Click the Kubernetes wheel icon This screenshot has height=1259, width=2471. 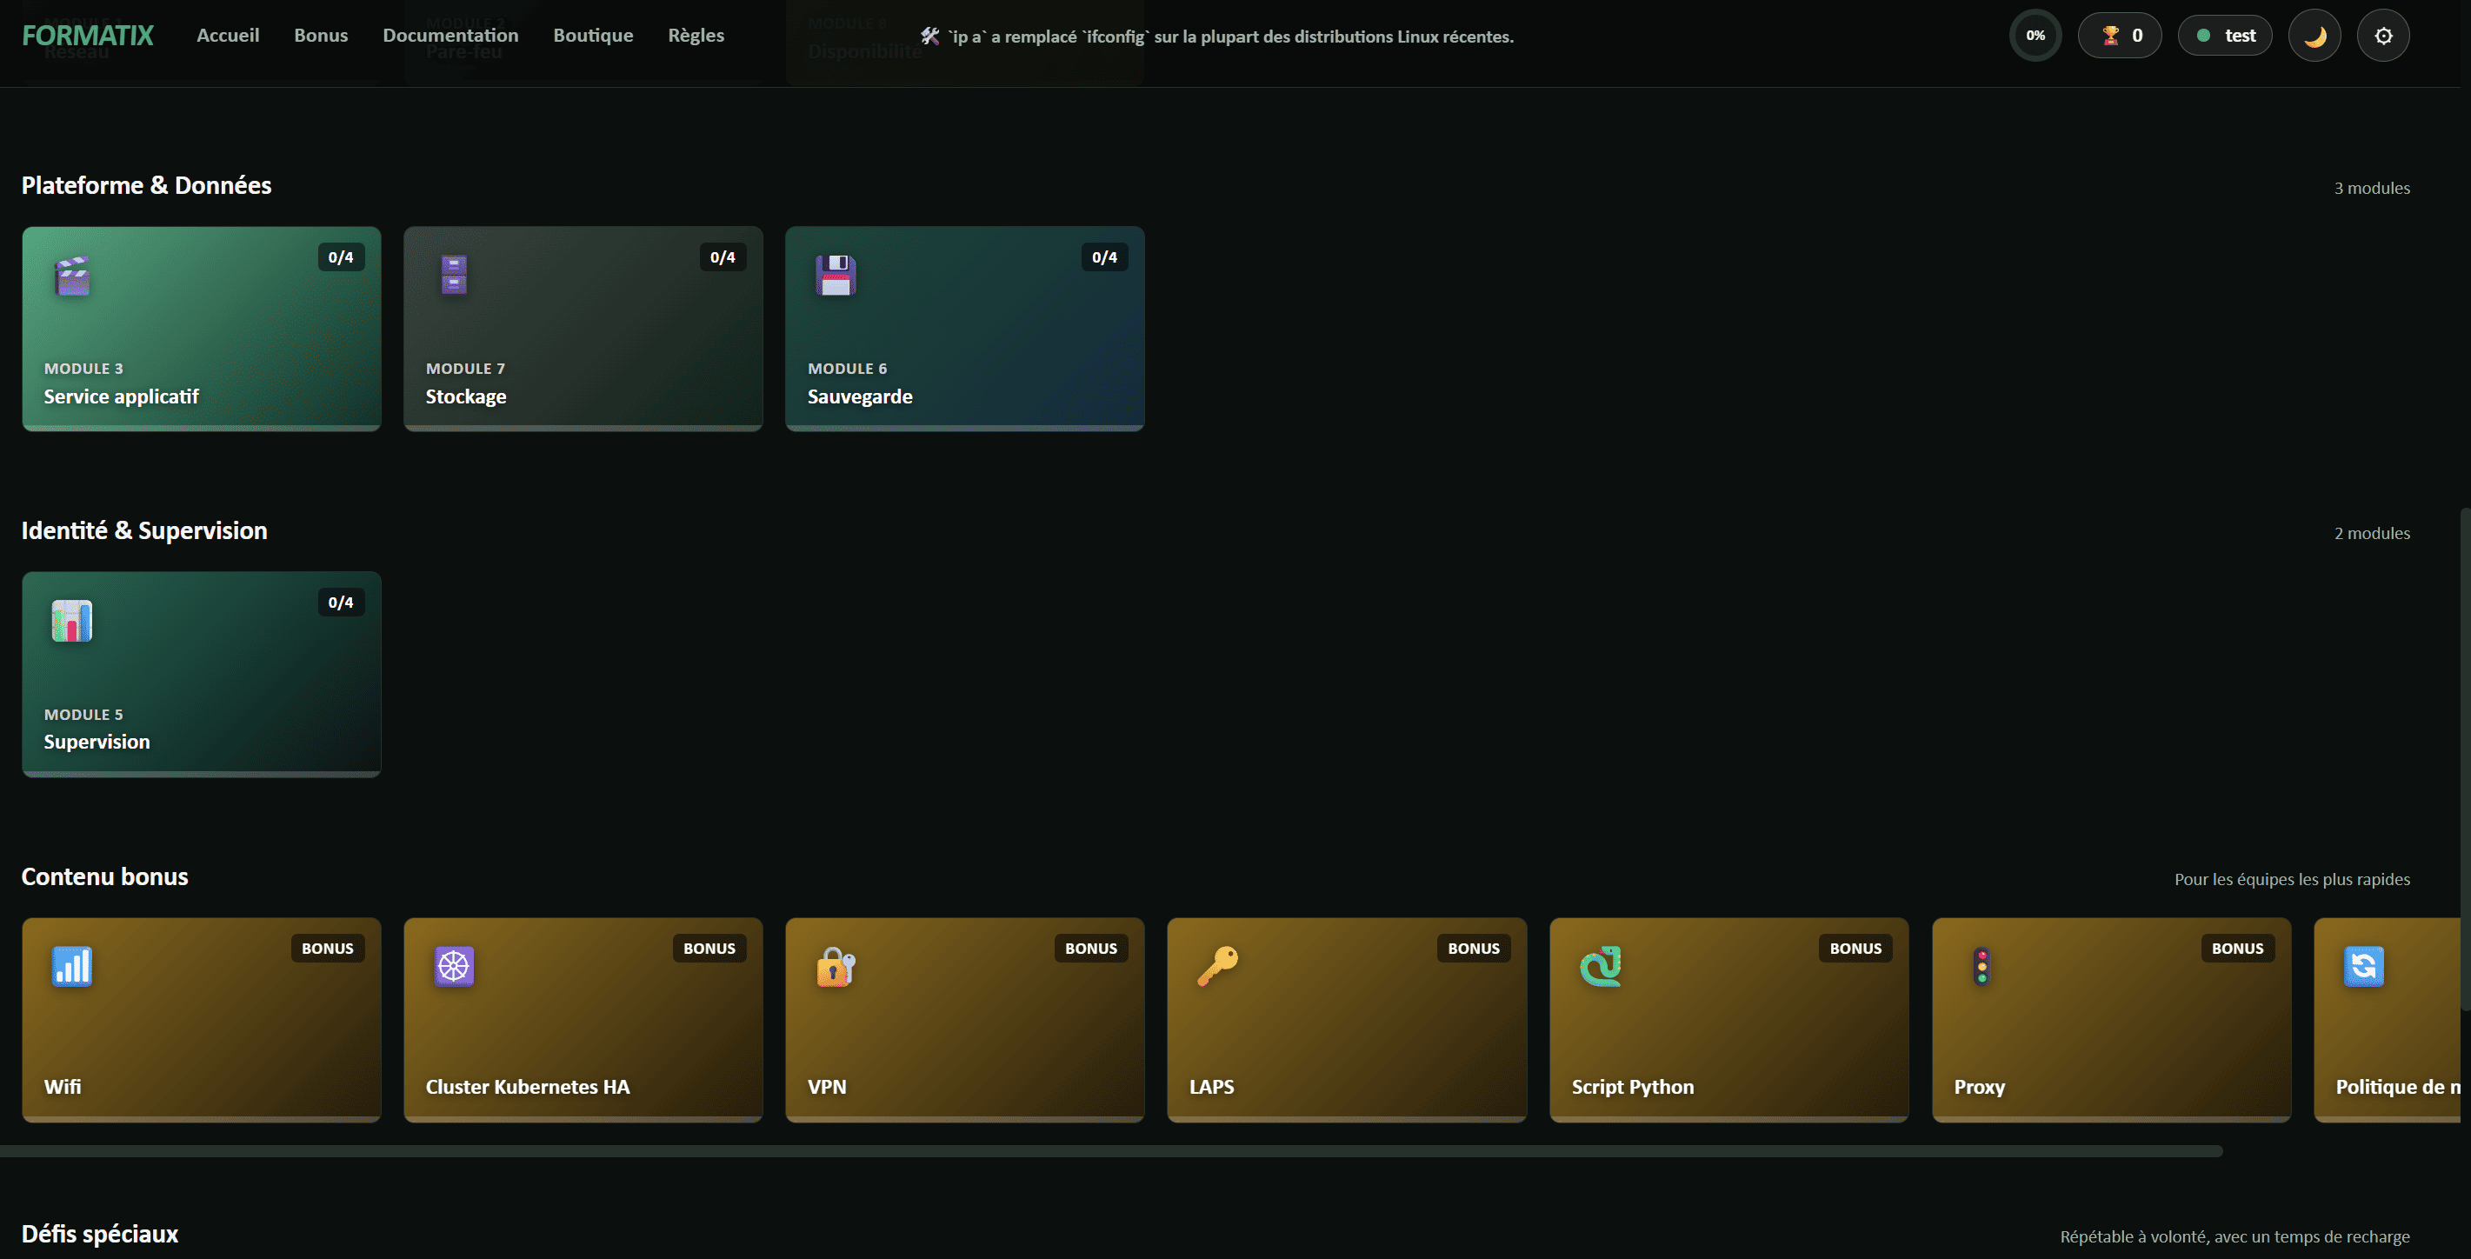point(454,966)
